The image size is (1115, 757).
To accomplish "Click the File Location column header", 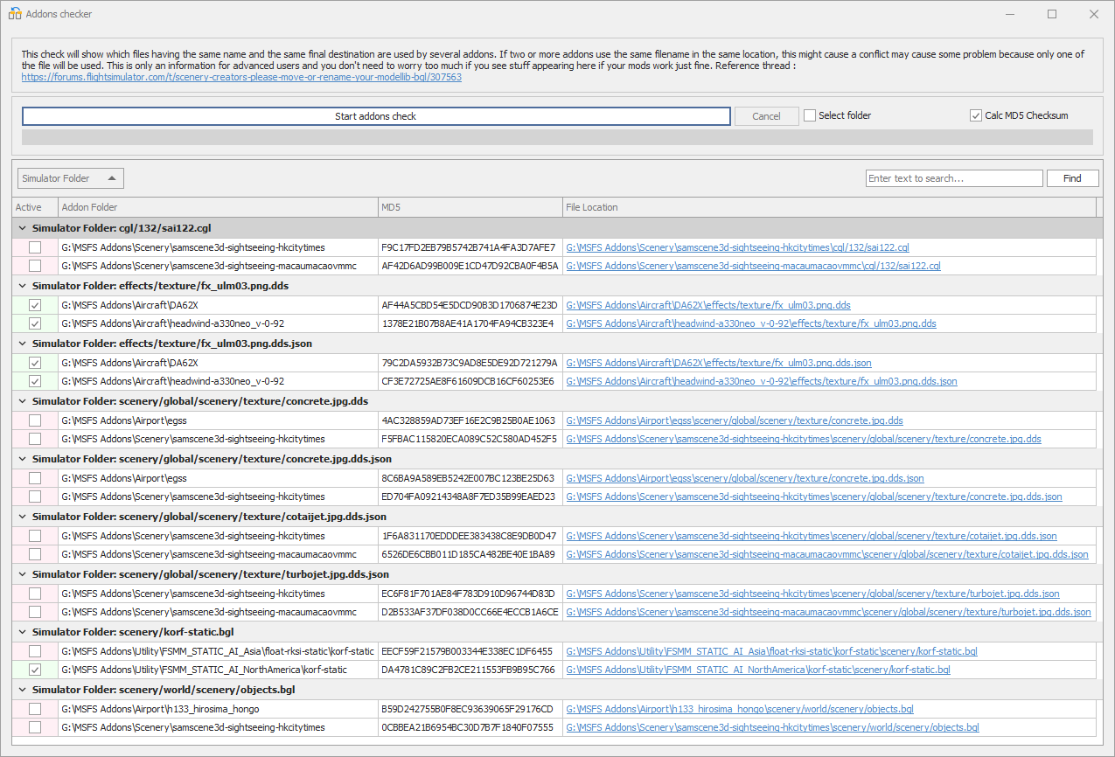I will (828, 207).
